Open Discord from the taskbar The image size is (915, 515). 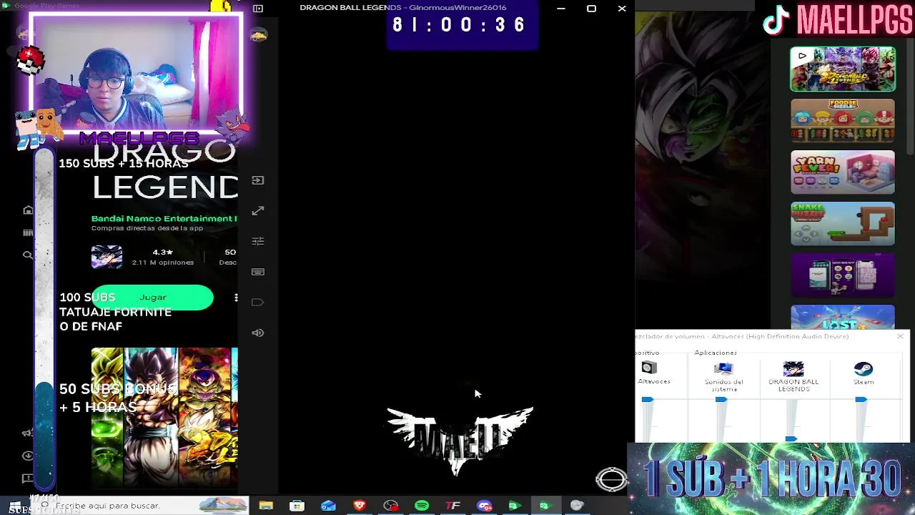(x=485, y=506)
